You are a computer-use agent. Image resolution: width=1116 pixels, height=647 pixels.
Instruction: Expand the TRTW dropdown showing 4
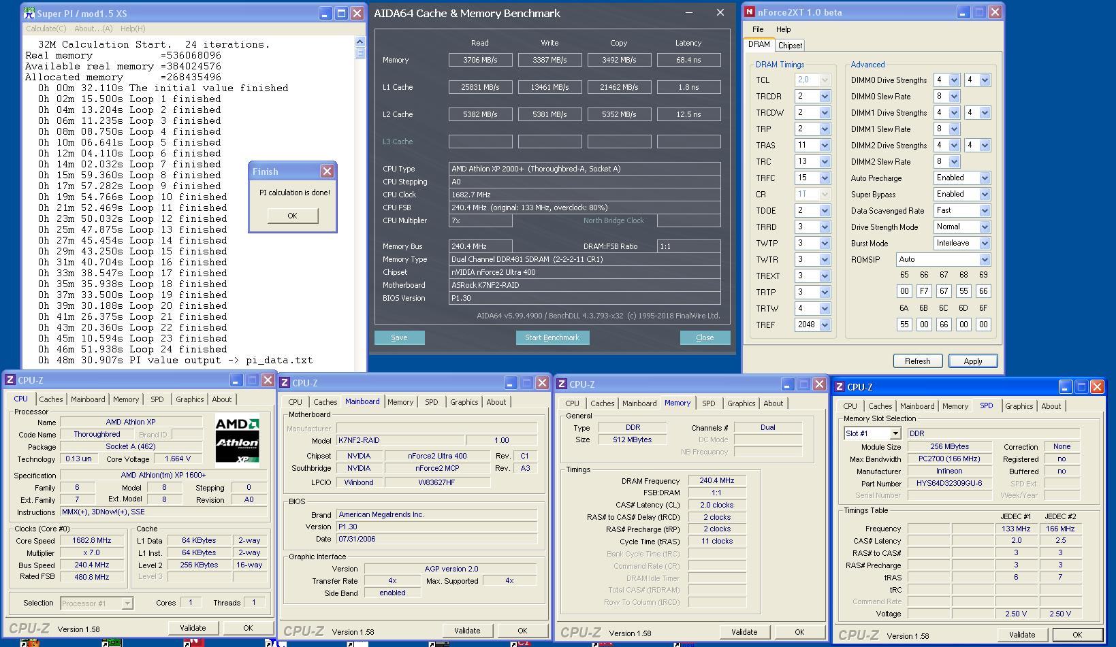click(825, 309)
